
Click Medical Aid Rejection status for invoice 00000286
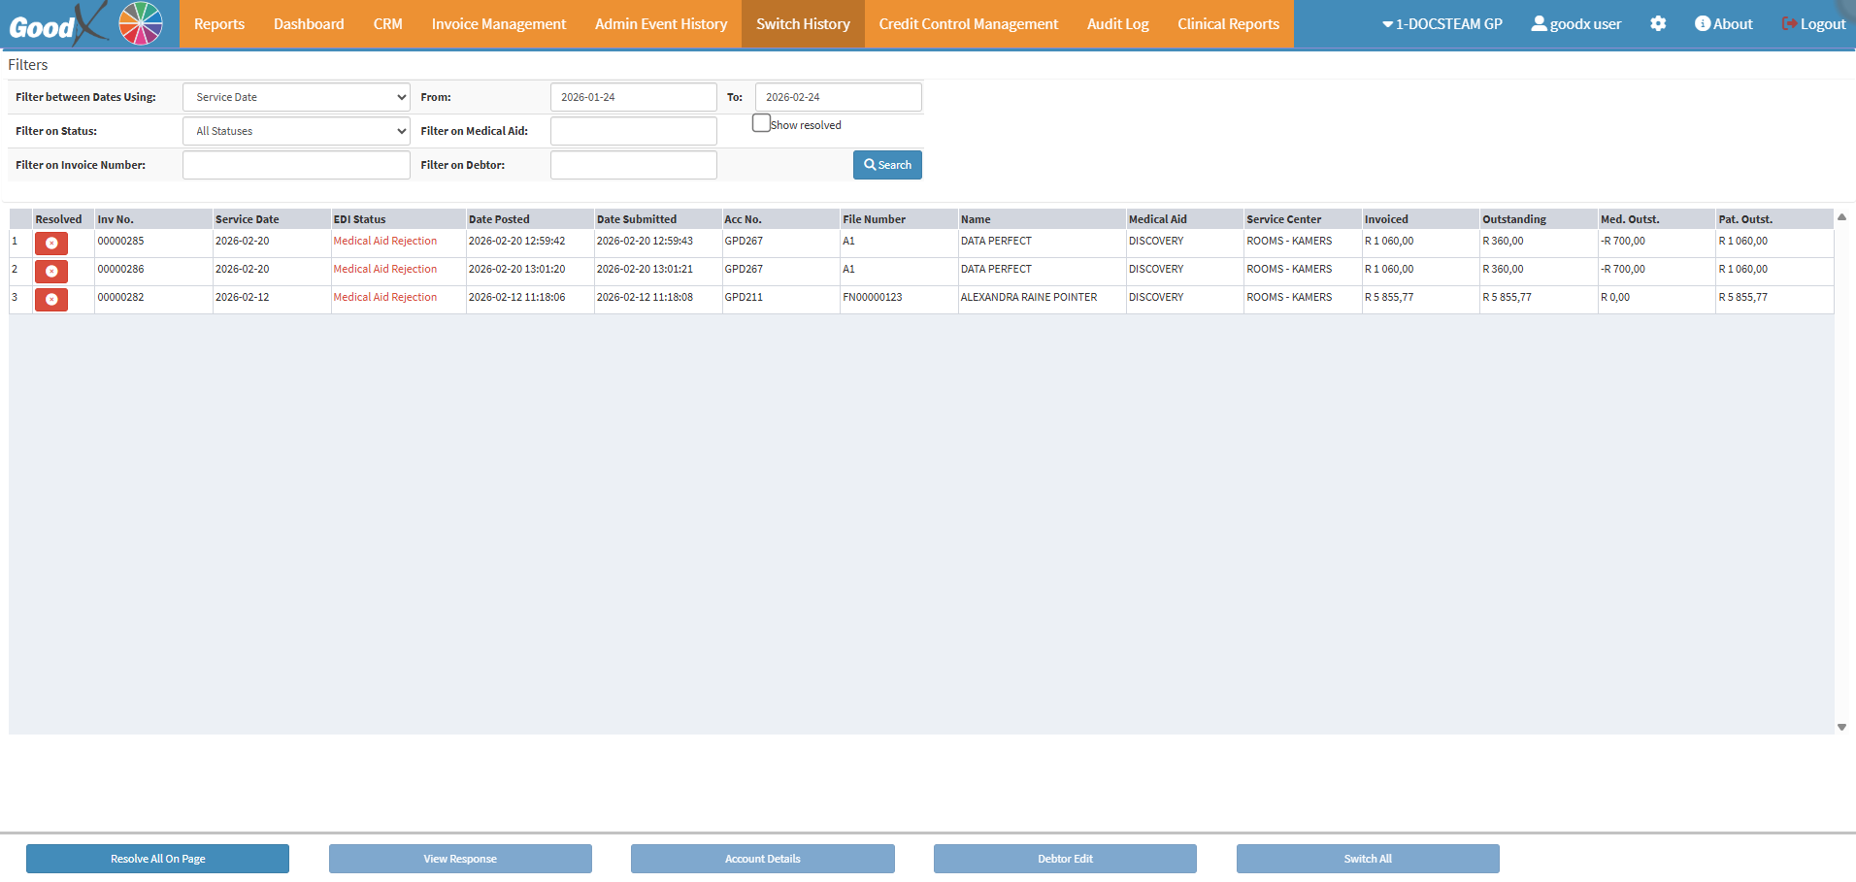(385, 269)
